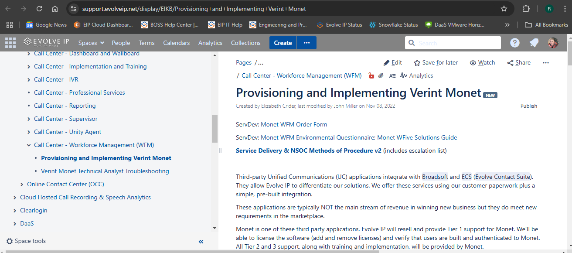Click the red unlocked restrictions padlock icon
This screenshot has height=253, width=572.
click(x=371, y=75)
